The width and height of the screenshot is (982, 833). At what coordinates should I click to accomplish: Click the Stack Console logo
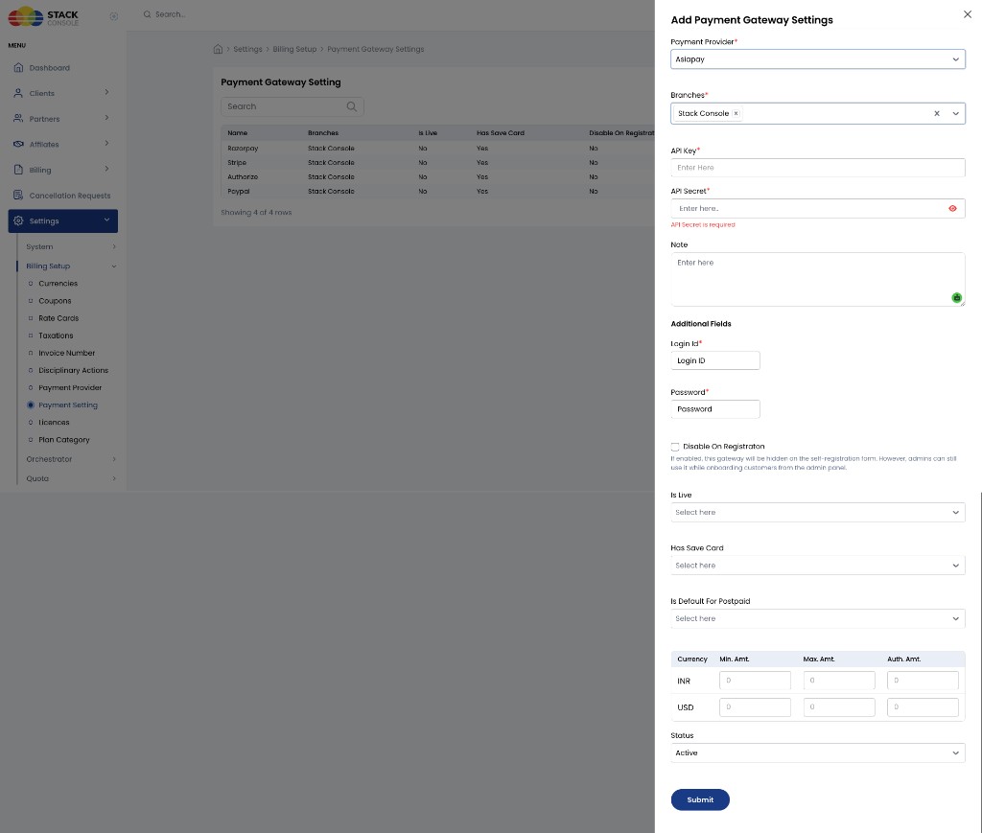[x=43, y=16]
